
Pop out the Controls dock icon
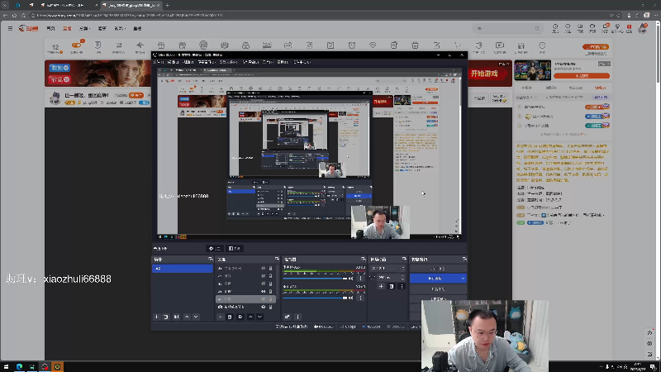coord(464,259)
